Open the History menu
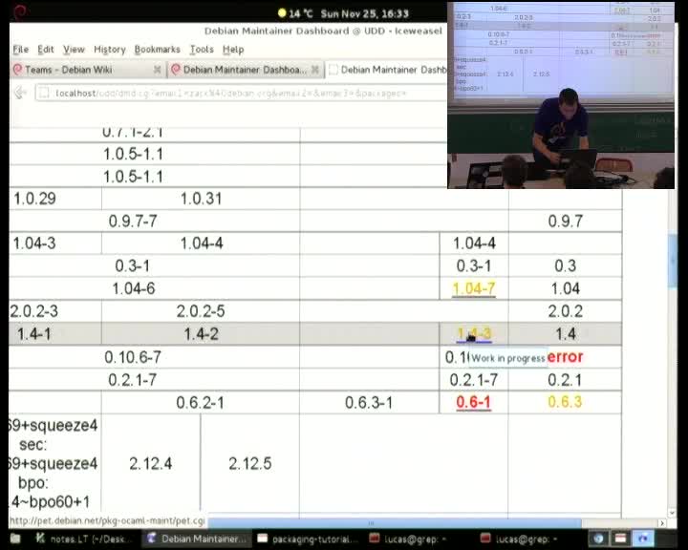The width and height of the screenshot is (688, 550). pos(109,49)
